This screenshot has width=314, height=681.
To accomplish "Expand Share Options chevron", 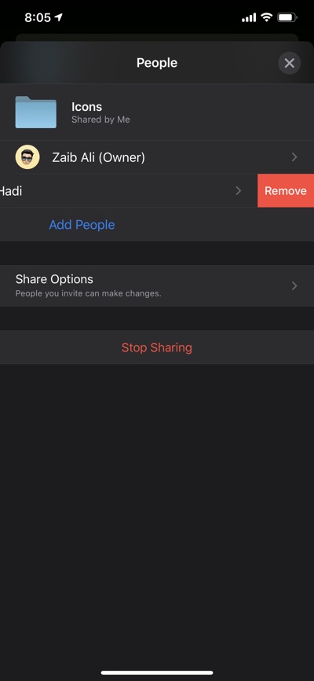I will click(294, 285).
